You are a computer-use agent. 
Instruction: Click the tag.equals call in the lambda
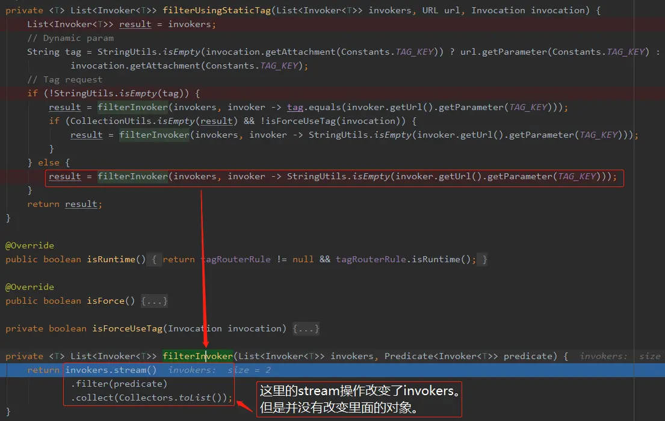click(314, 107)
